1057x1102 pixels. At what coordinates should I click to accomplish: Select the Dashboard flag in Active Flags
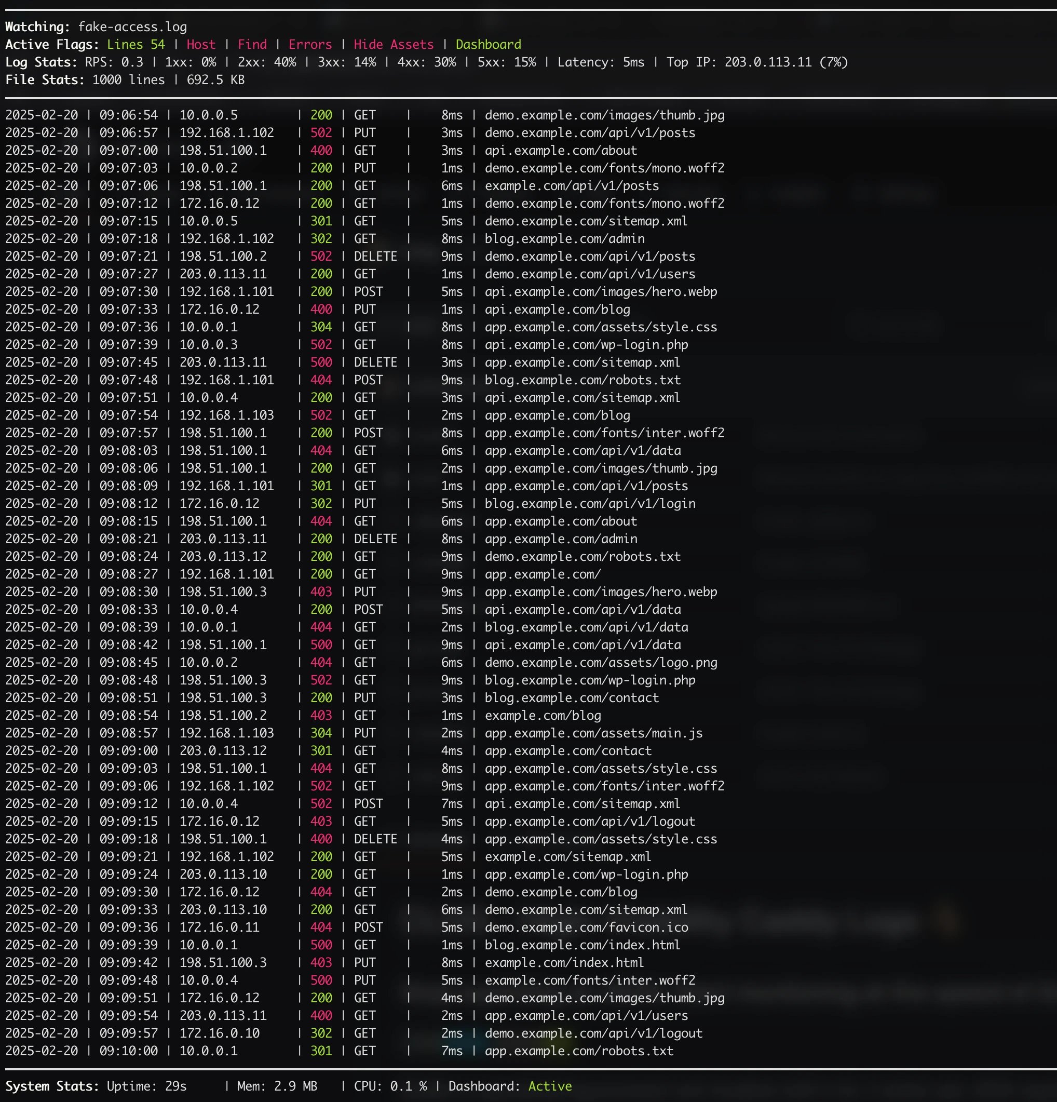(x=489, y=45)
